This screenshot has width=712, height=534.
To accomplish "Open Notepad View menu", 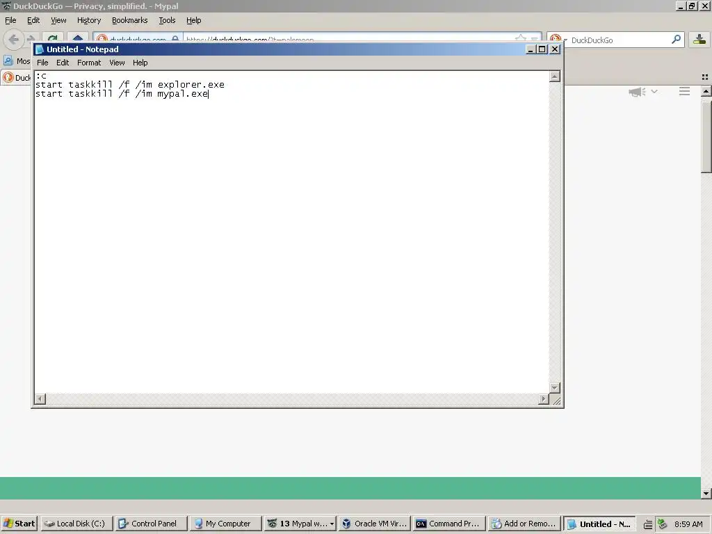I will point(117,63).
